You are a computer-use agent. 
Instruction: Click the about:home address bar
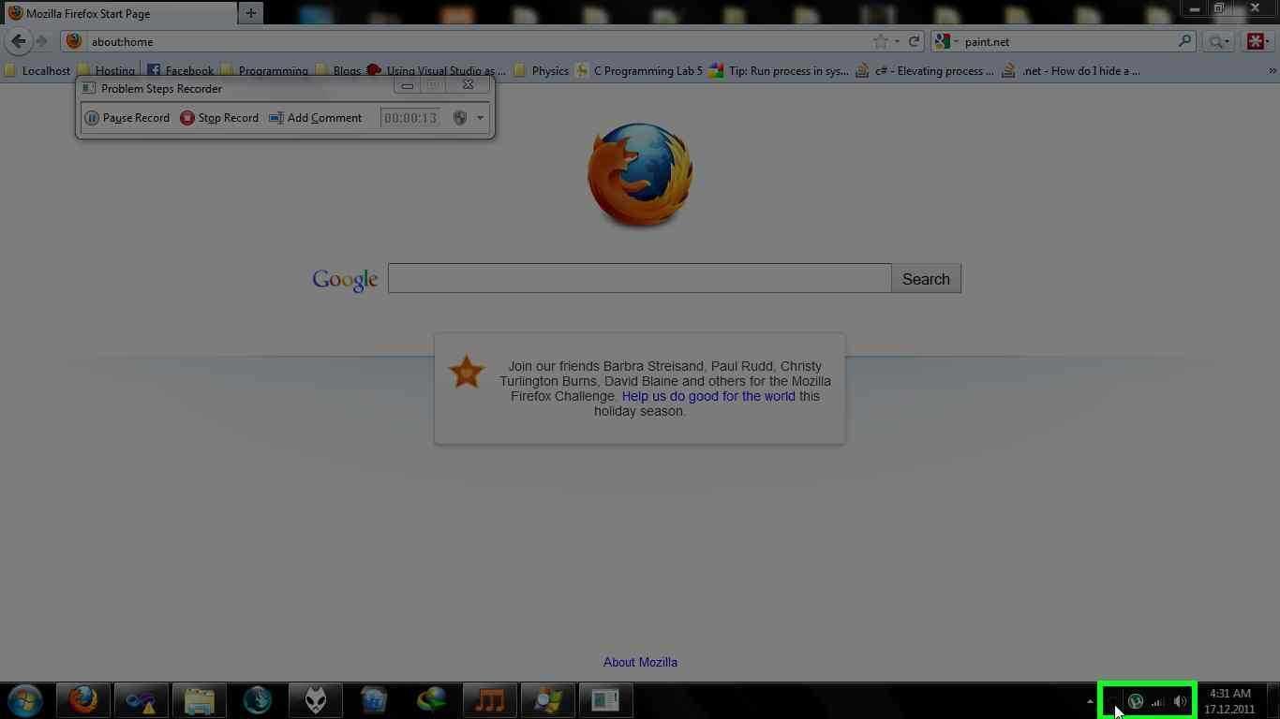[478, 41]
